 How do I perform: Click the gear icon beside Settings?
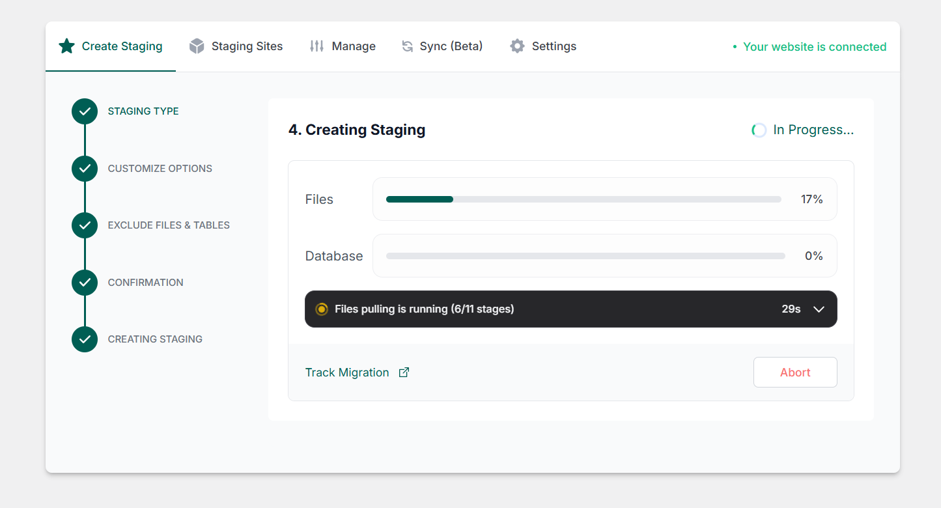517,46
